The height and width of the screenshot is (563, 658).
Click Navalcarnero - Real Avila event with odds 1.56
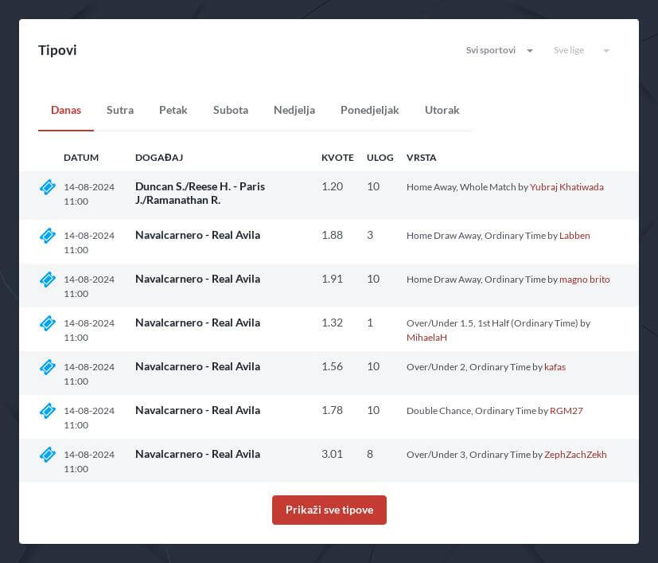click(197, 366)
